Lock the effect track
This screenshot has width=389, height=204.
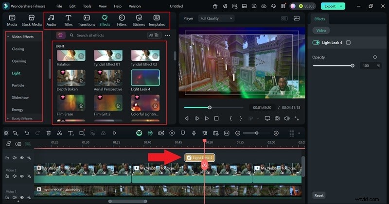7,158
